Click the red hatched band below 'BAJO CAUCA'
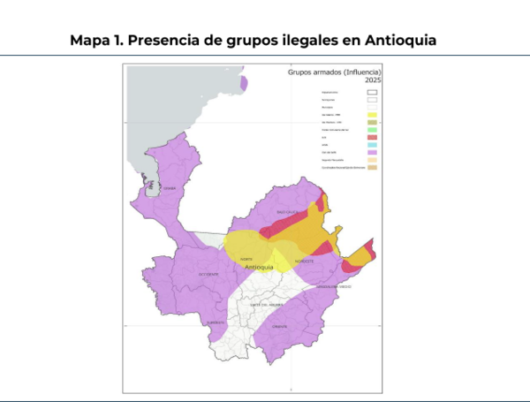 (x=284, y=224)
